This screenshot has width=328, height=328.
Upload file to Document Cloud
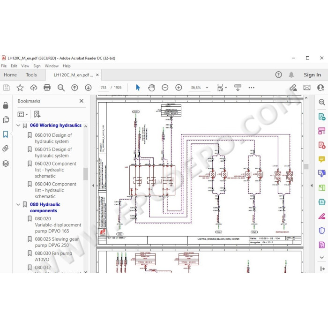click(34, 88)
